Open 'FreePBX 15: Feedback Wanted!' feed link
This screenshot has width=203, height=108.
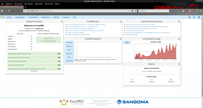[75, 33]
